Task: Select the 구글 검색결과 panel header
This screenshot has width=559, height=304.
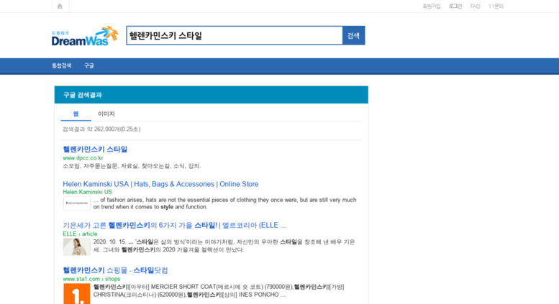Action: [x=212, y=95]
